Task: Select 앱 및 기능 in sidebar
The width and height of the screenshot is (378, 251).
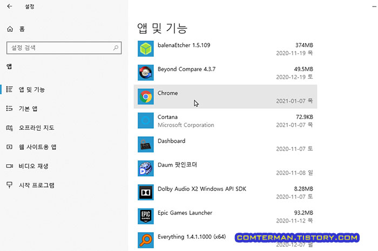Action: tap(32, 89)
